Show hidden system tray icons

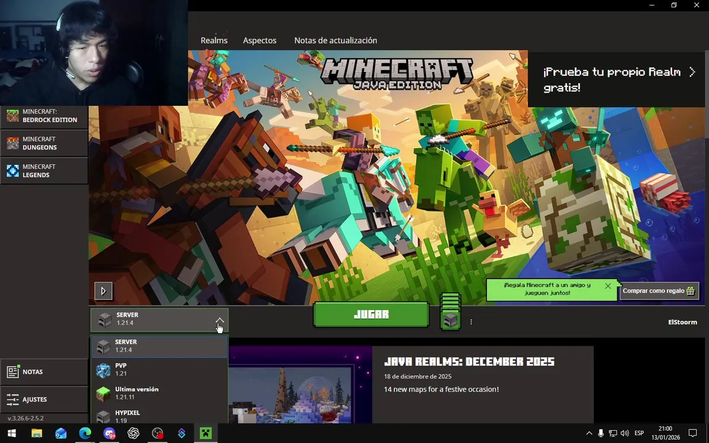pos(589,433)
